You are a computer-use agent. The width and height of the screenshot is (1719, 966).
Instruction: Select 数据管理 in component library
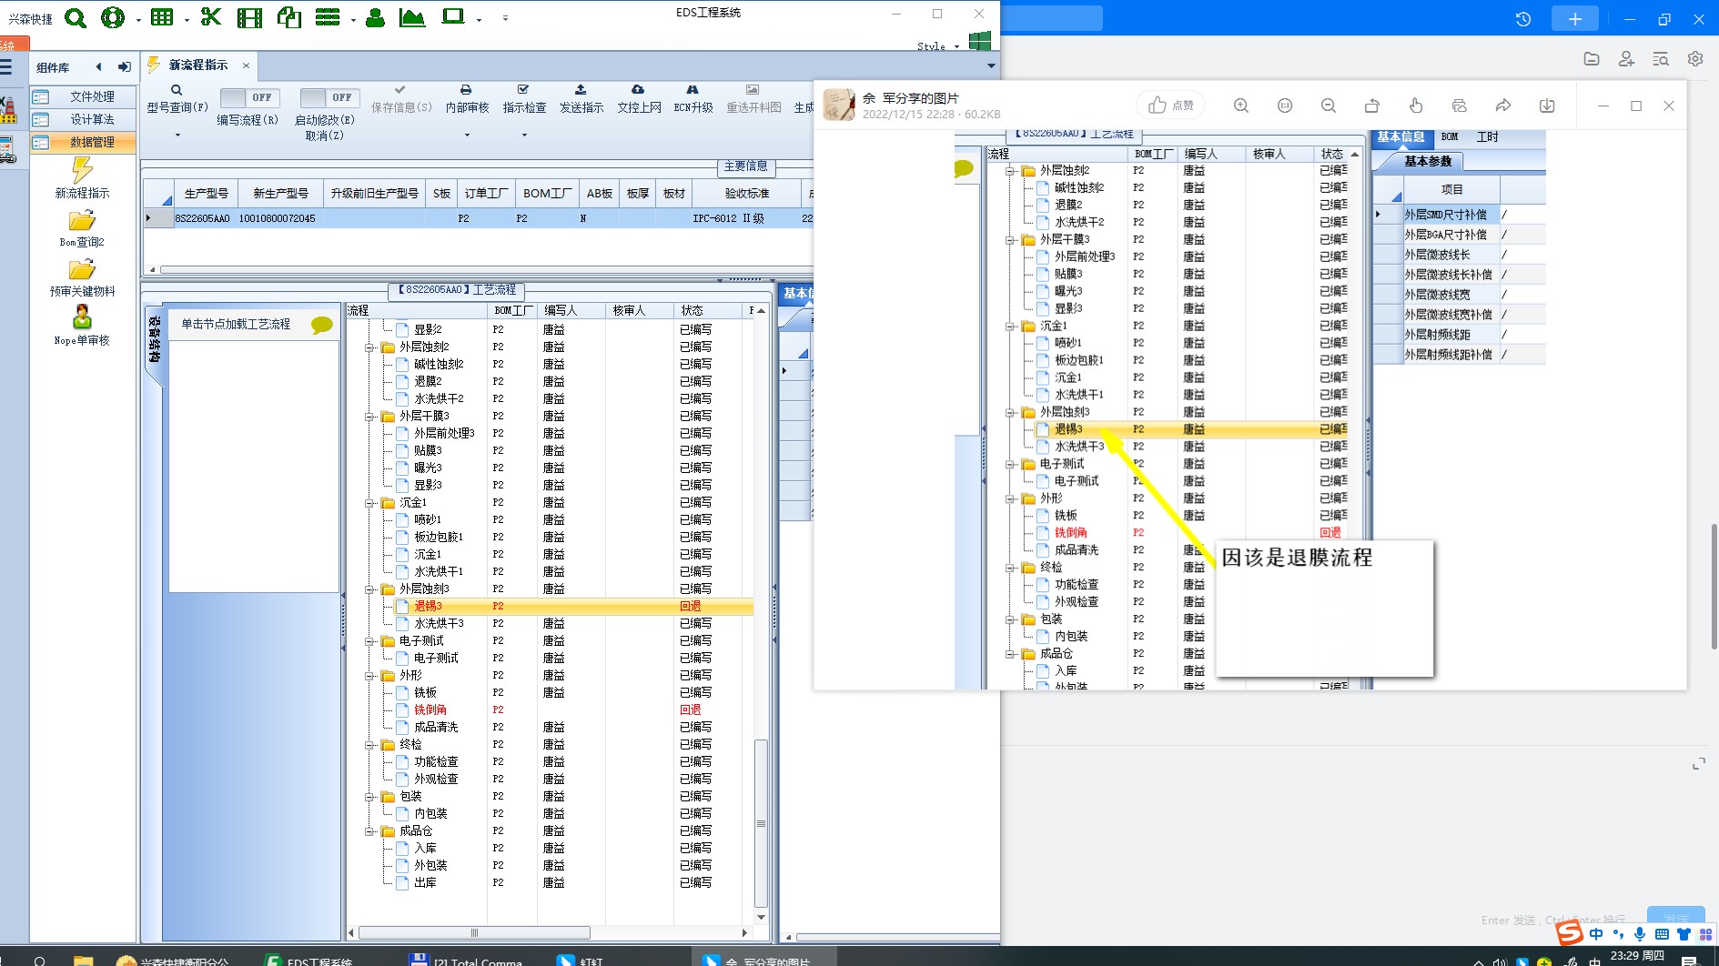[x=84, y=142]
